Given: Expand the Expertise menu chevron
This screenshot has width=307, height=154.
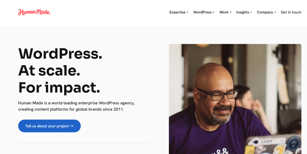Looking at the screenshot, I should (x=188, y=12).
